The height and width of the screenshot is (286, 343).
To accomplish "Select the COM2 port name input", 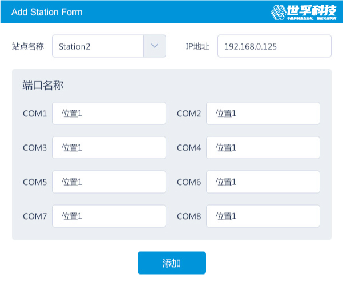I will (263, 114).
